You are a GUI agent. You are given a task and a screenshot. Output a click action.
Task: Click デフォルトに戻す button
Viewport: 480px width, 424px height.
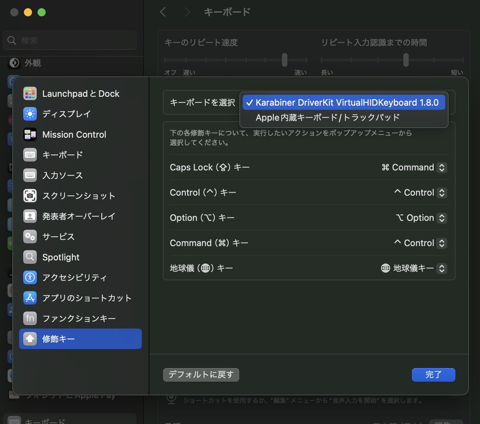point(201,375)
